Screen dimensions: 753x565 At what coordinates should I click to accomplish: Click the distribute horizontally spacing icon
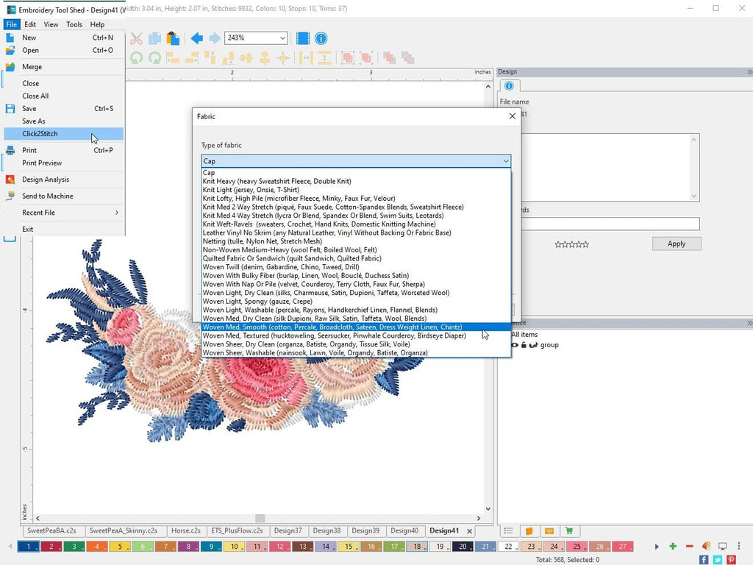click(x=305, y=58)
